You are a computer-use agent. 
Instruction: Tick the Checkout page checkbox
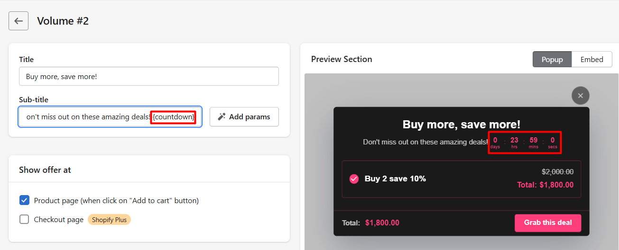pyautogui.click(x=24, y=219)
